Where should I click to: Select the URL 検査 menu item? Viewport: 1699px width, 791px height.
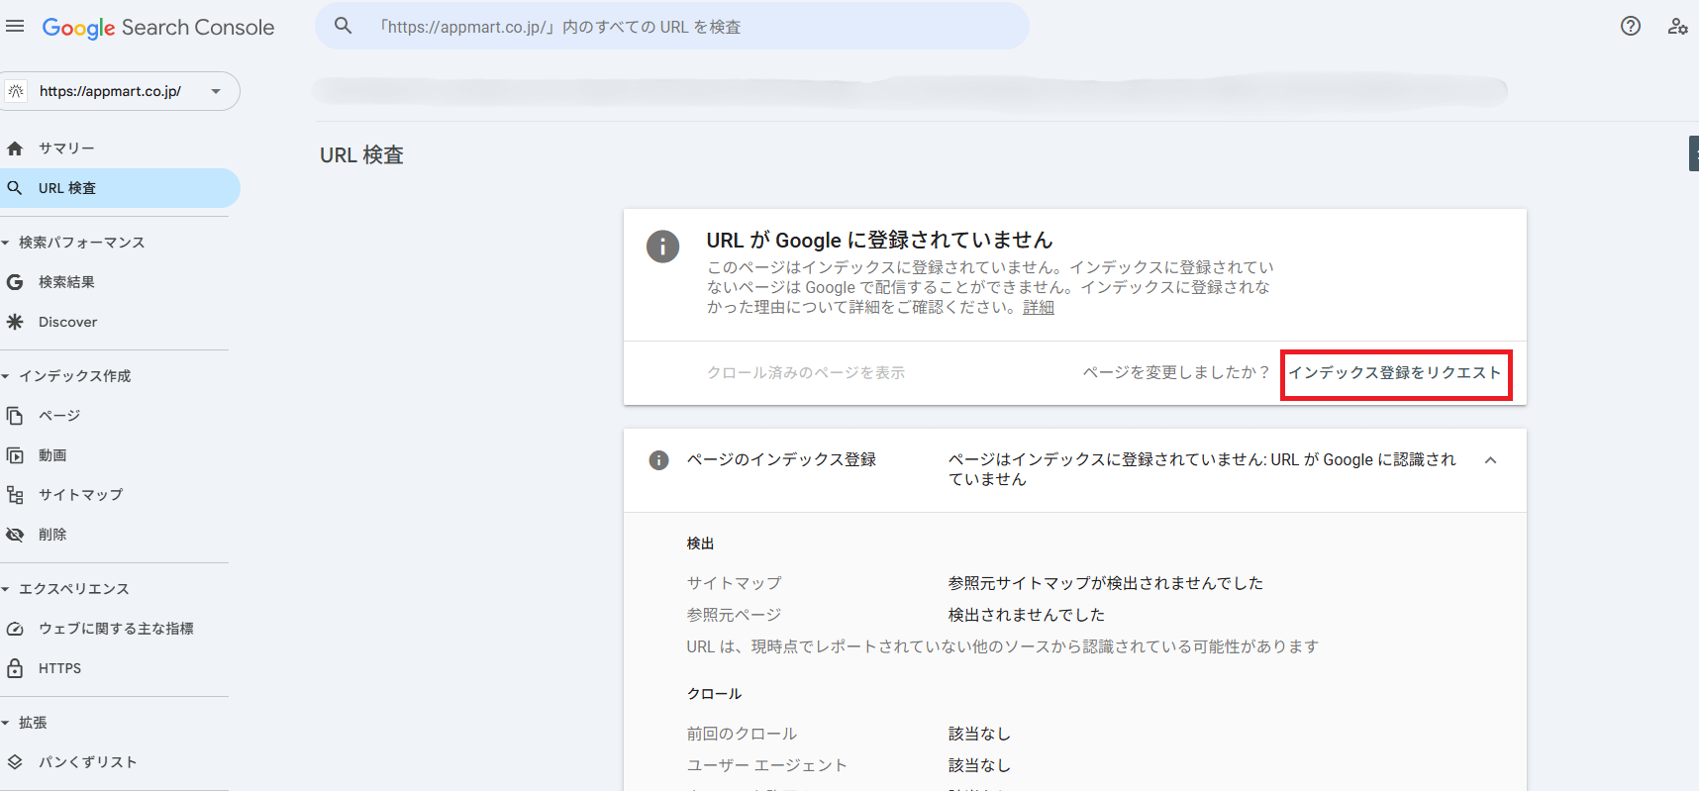(120, 188)
